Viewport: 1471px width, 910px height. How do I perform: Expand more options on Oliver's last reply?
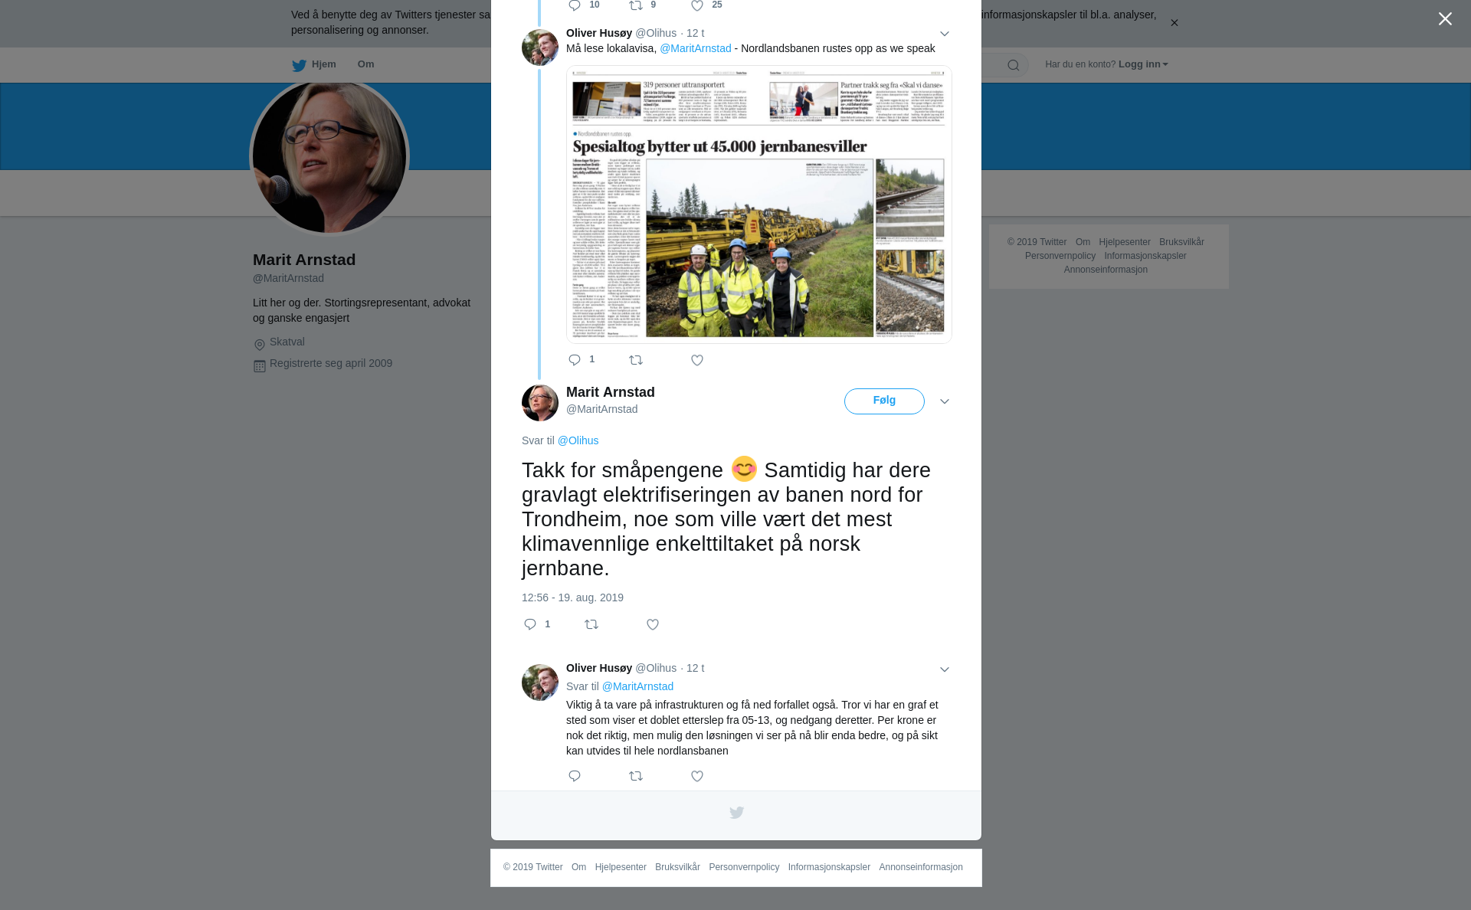(x=945, y=669)
